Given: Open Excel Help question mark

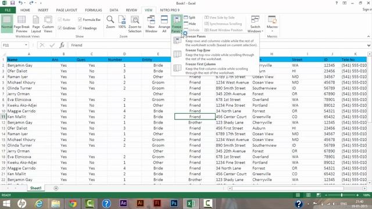Looking at the screenshot, I should click(x=337, y=3).
